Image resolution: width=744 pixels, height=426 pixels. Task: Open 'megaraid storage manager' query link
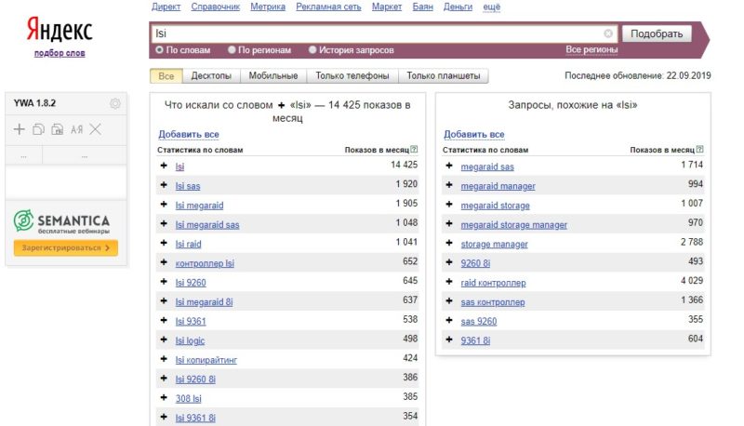coord(514,225)
